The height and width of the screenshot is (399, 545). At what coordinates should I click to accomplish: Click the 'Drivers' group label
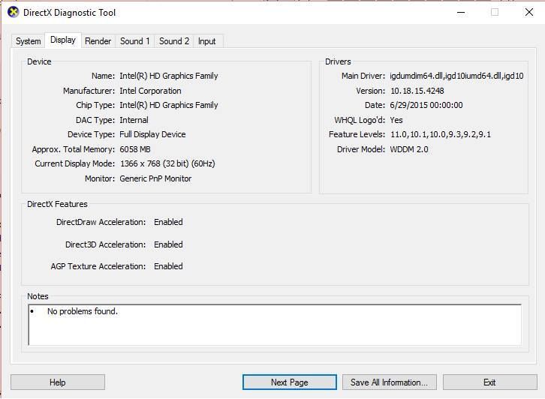click(x=338, y=61)
